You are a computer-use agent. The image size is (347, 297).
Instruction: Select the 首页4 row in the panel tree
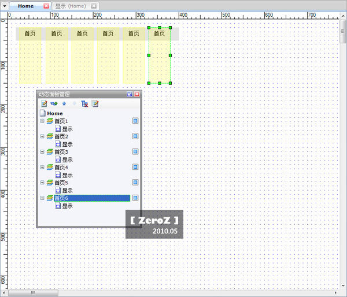(x=61, y=167)
